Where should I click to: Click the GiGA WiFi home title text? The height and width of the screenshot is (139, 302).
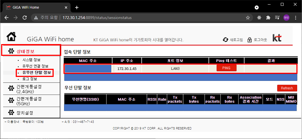point(50,39)
